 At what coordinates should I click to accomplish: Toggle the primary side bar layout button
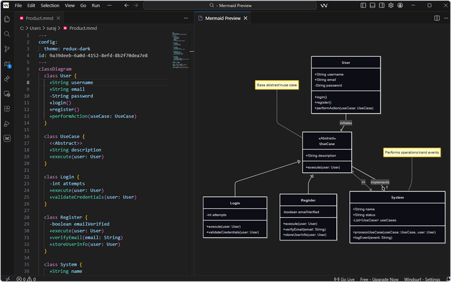pos(363,6)
